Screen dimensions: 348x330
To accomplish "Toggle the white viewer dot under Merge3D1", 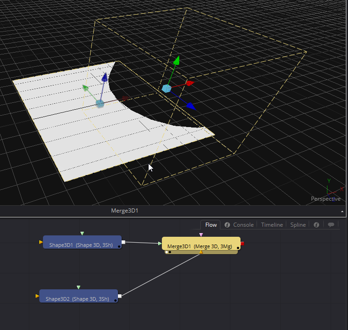I will 166,252.
